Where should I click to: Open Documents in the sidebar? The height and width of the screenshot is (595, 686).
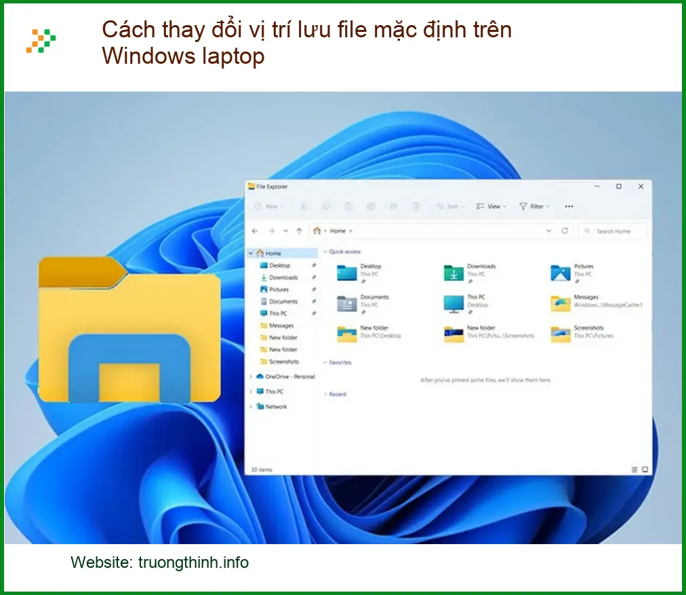283,301
